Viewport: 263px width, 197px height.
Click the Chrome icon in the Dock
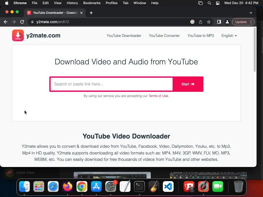82,186
